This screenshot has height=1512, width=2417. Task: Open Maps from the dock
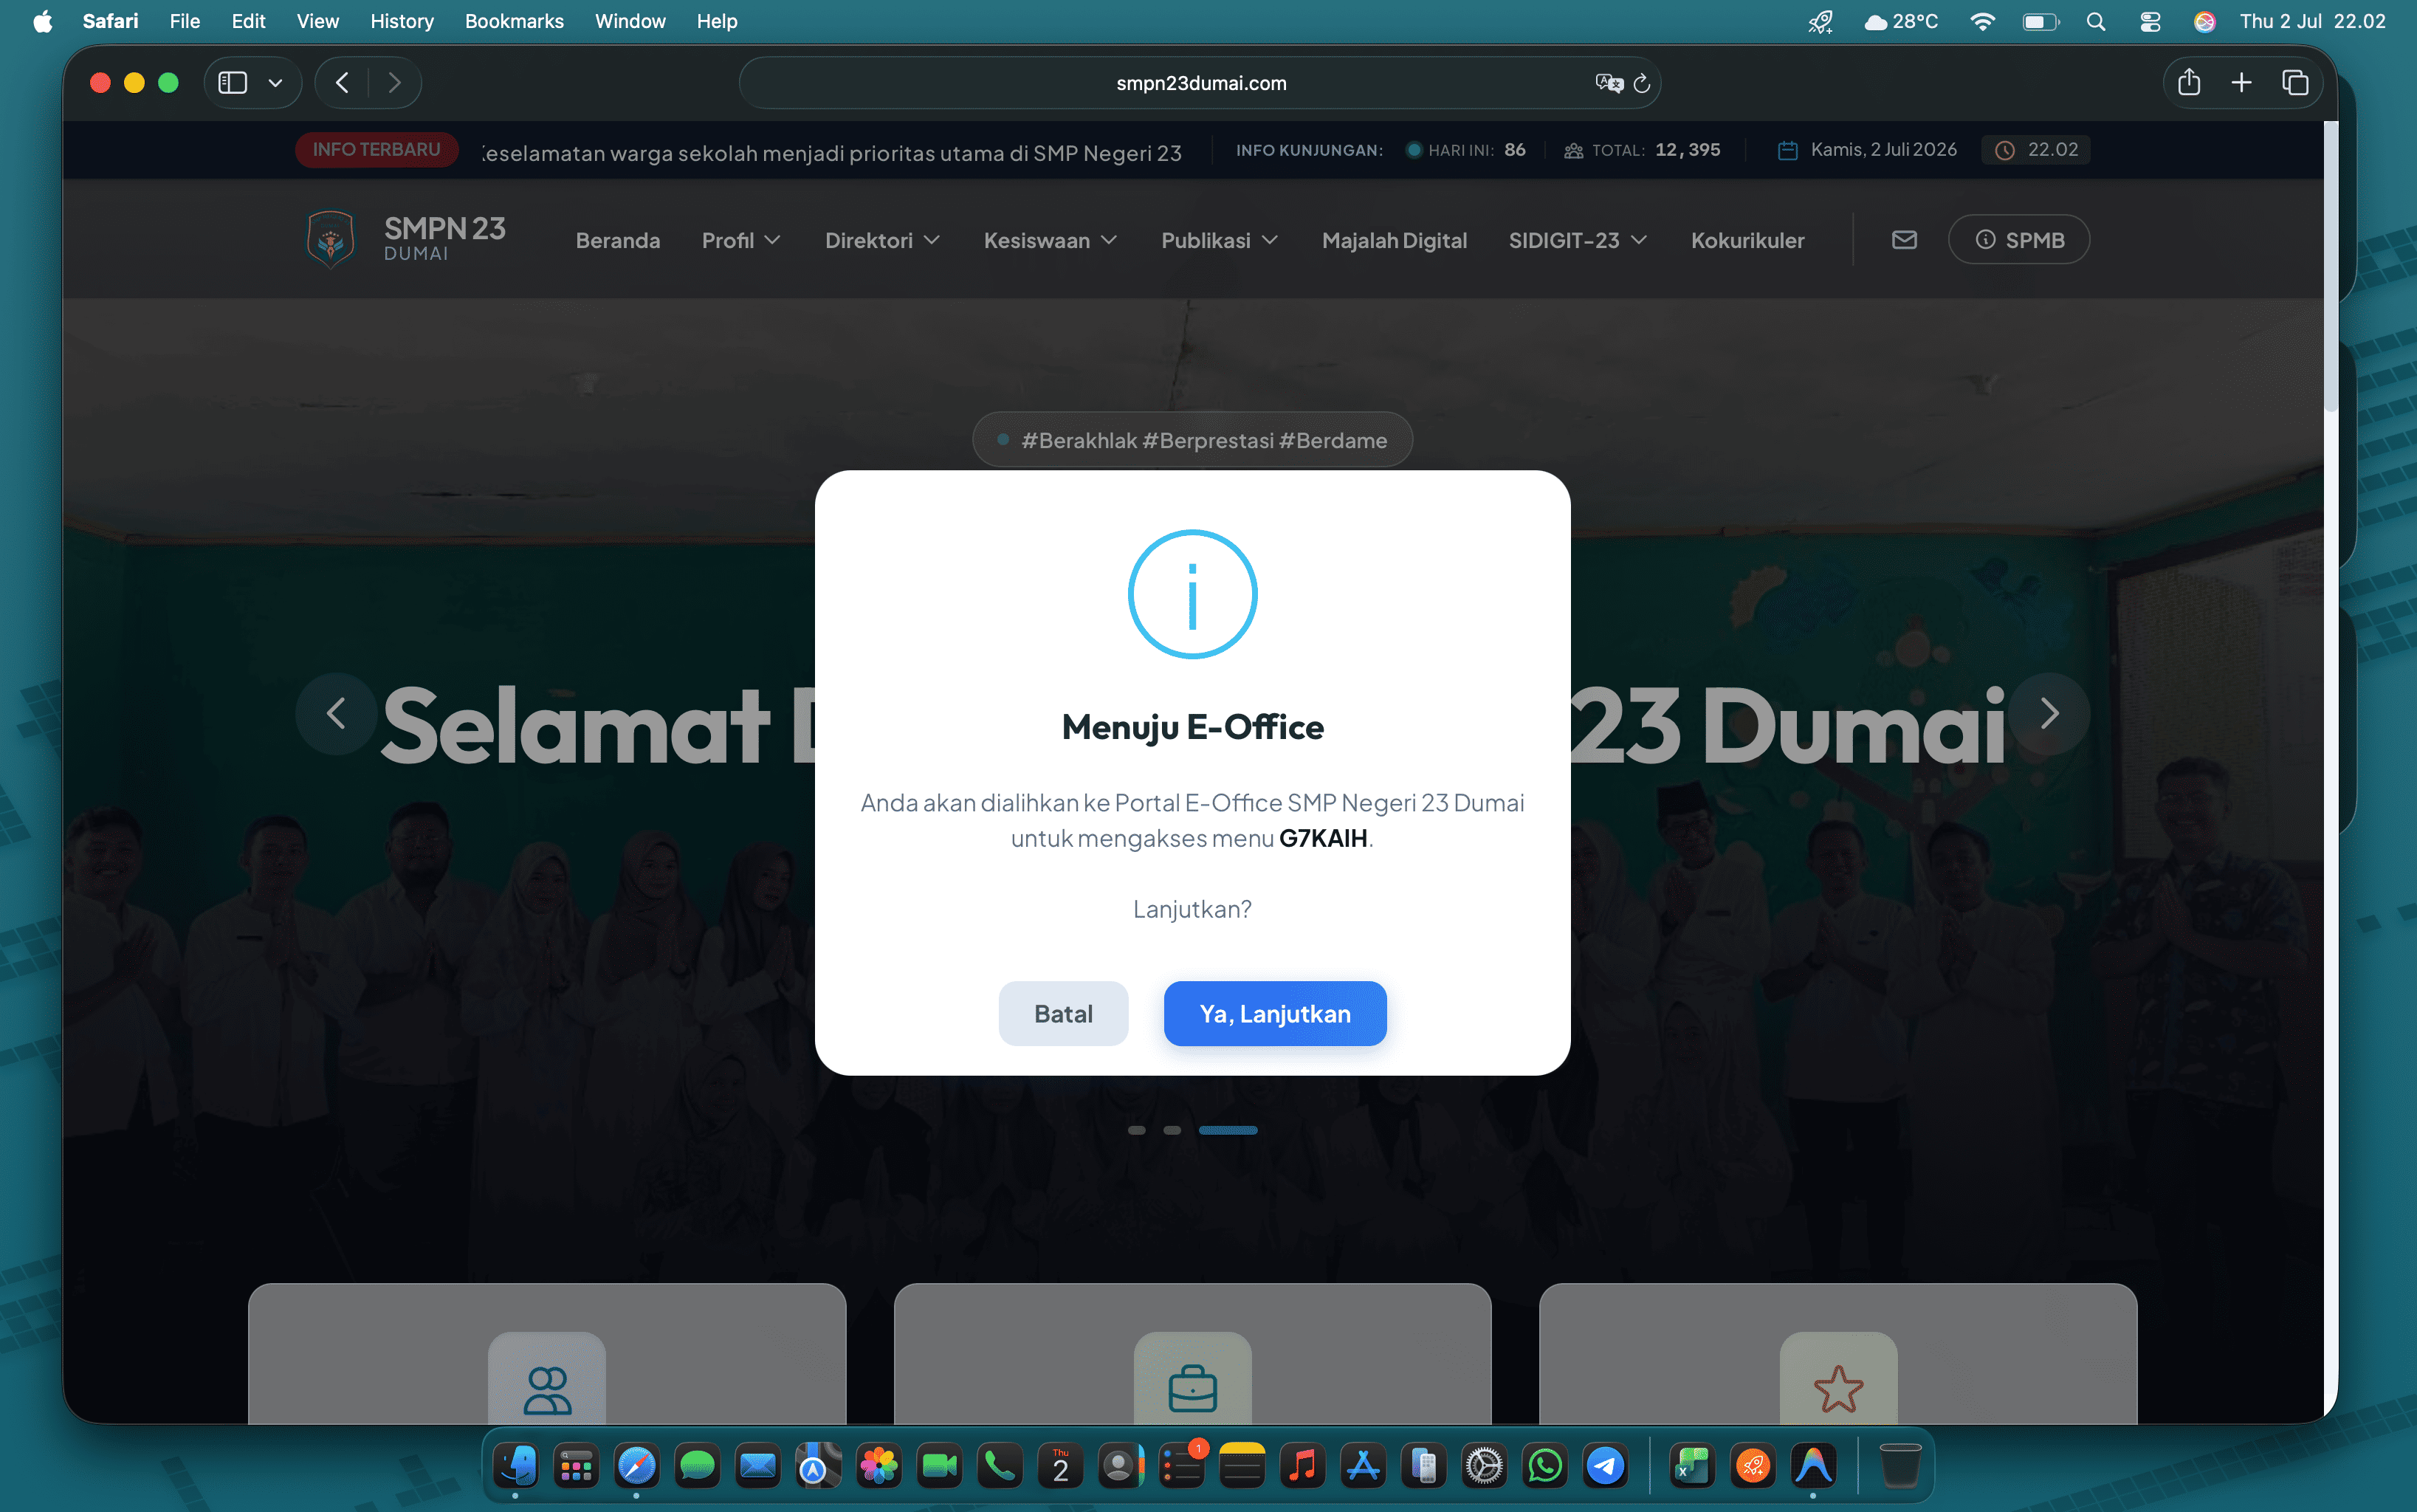(x=818, y=1466)
